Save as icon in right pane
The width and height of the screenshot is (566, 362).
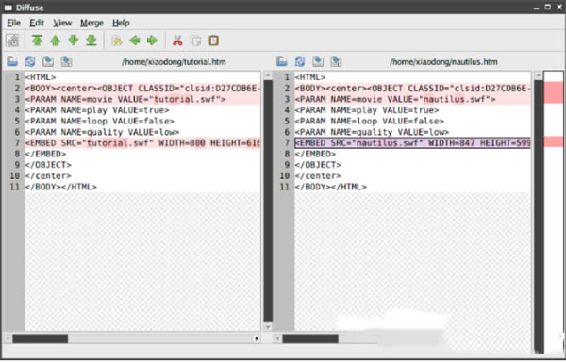pos(336,61)
